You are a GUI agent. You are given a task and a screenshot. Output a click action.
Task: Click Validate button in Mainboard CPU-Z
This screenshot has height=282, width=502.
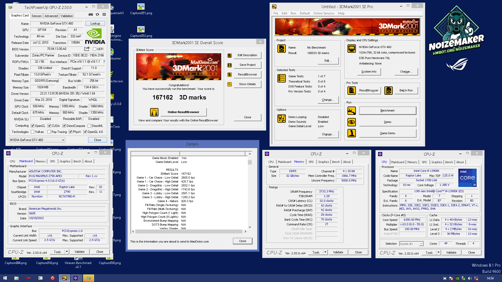79,252
